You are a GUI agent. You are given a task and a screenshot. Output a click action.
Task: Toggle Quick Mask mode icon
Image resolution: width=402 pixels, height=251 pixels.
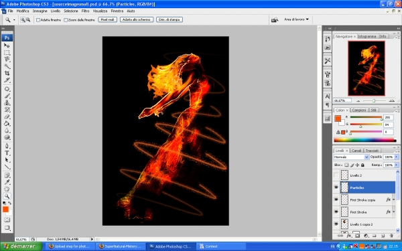click(x=7, y=220)
